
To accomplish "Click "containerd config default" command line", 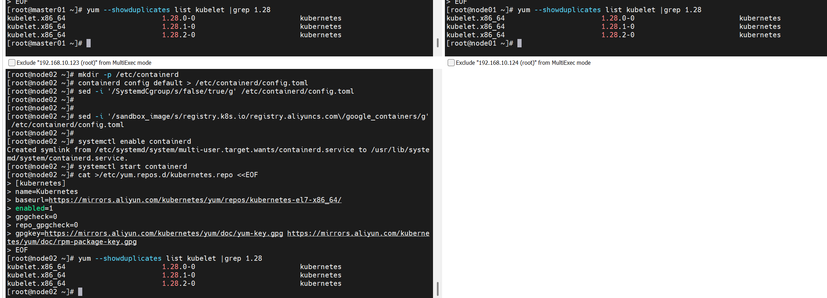I will pos(193,83).
